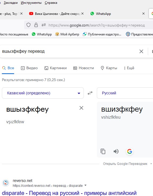Click the swap languages arrows icon

(x=90, y=93)
